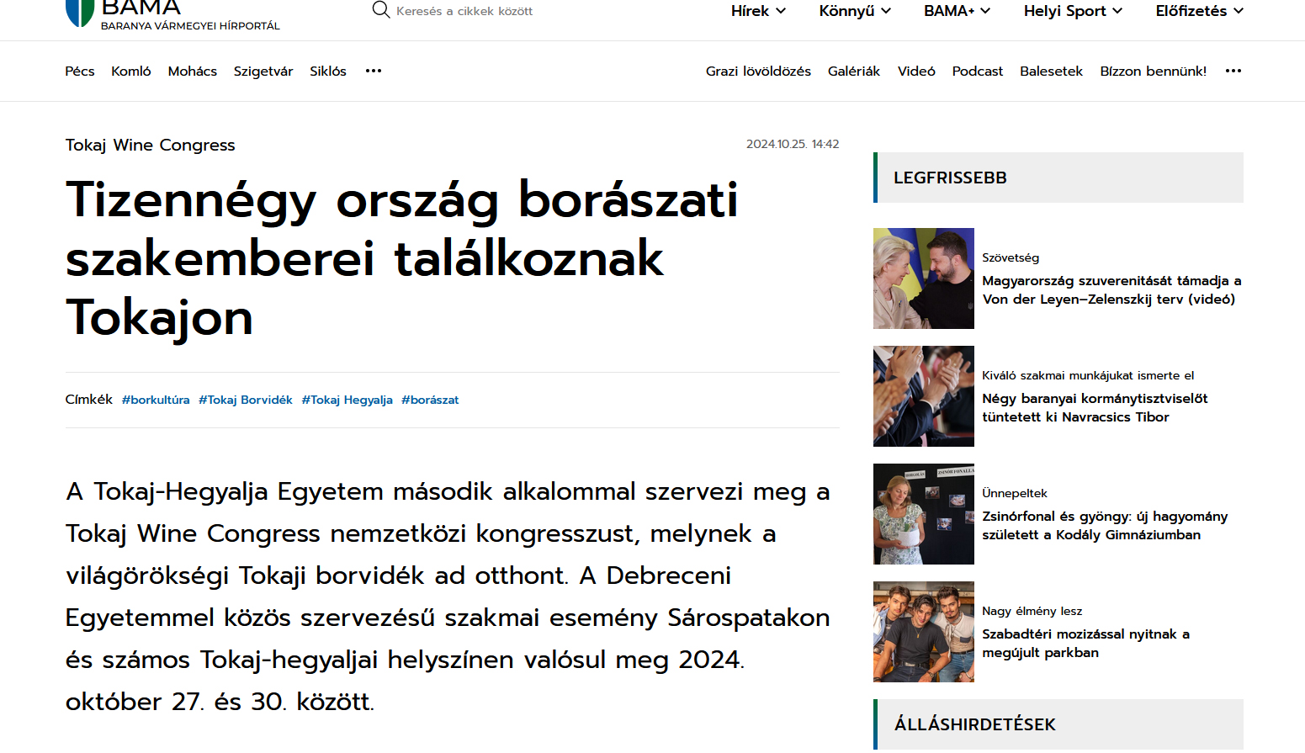Viewport: 1305px width, 753px height.
Task: Open the Mohács section
Action: pyautogui.click(x=193, y=72)
